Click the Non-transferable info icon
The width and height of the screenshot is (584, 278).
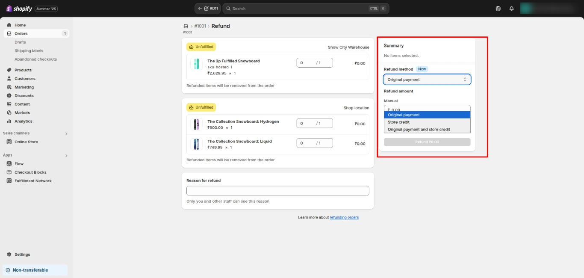pyautogui.click(x=8, y=270)
